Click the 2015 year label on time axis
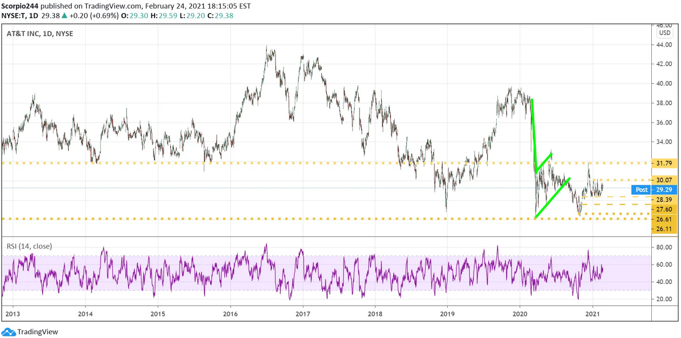 (x=157, y=313)
